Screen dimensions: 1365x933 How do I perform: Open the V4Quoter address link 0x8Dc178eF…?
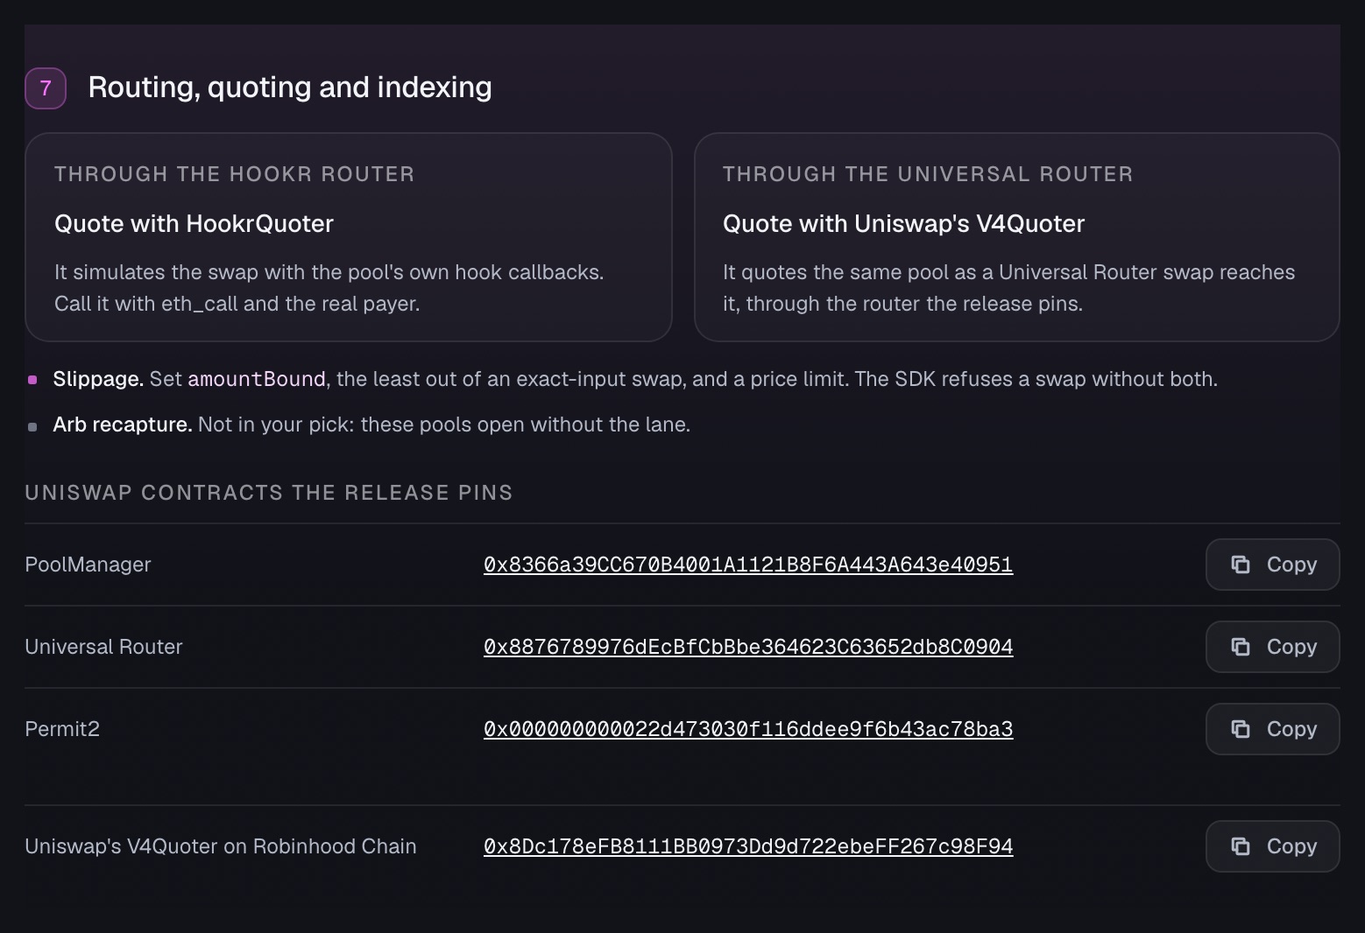[x=748, y=846]
